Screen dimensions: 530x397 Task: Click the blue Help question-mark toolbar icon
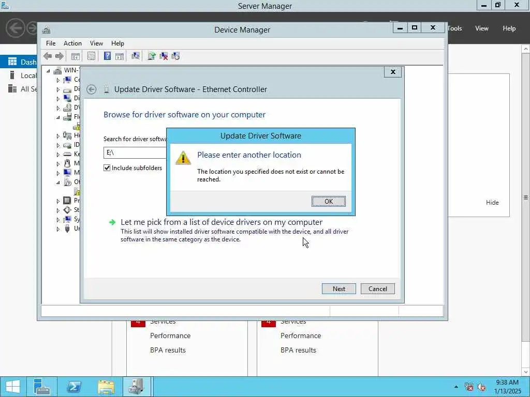tap(107, 56)
